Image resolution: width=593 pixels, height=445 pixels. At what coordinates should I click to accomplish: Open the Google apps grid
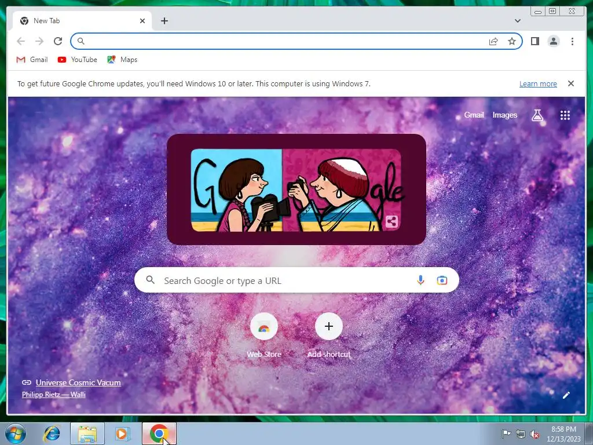(565, 115)
